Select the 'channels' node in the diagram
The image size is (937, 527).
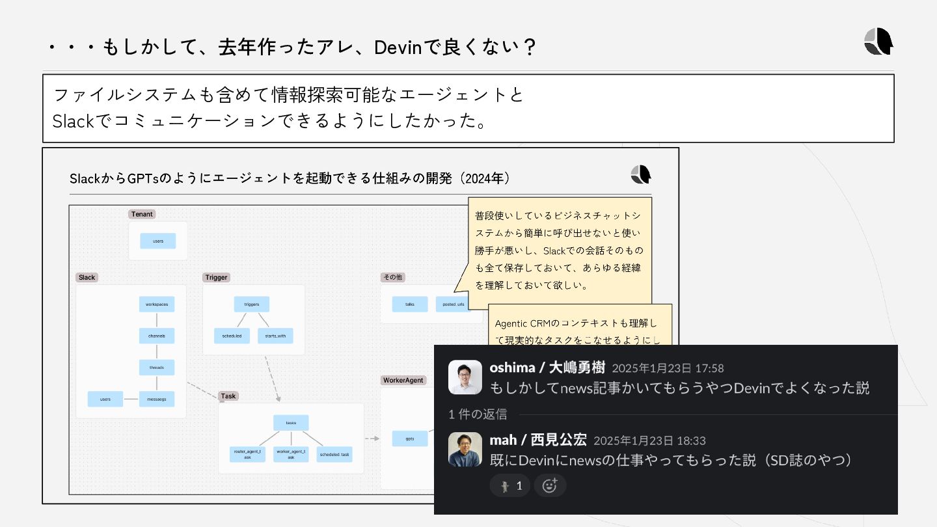pyautogui.click(x=157, y=336)
